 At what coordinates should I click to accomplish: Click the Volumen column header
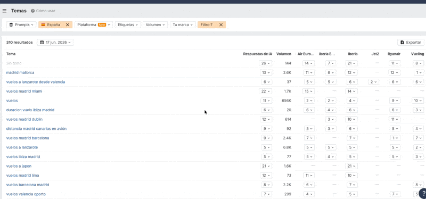click(x=284, y=54)
